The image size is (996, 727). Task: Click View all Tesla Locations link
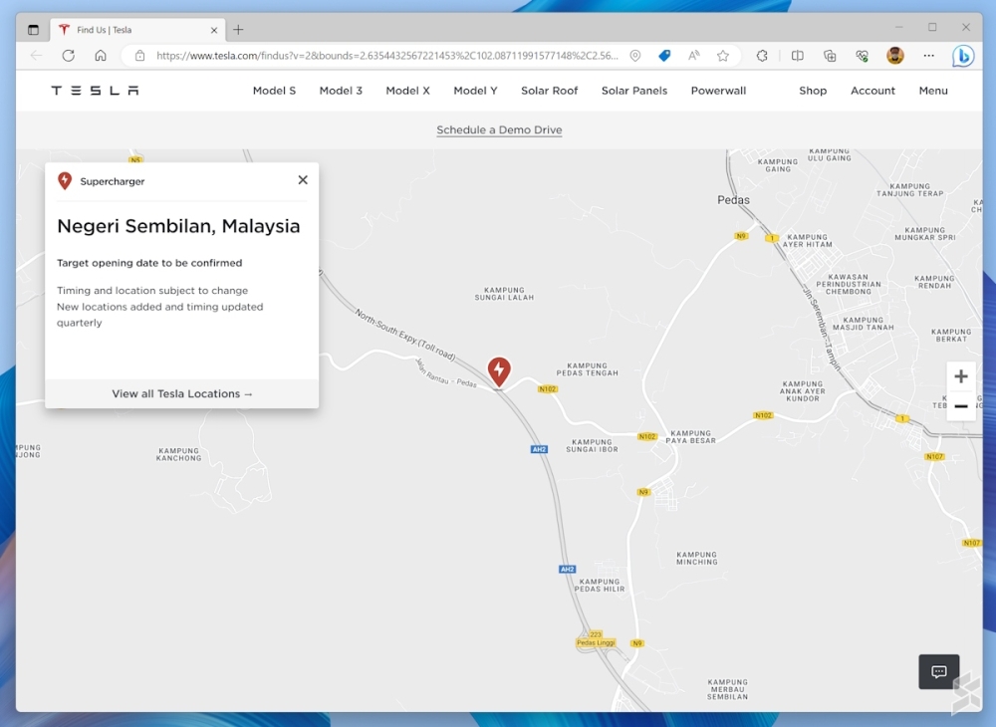182,393
